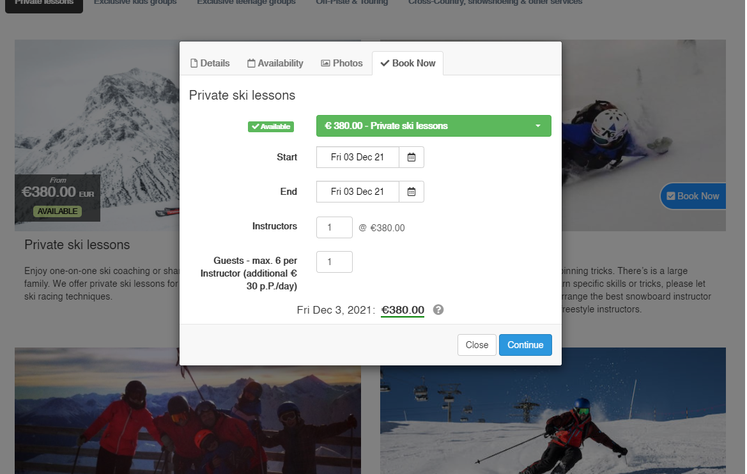Continue with the booking
The width and height of the screenshot is (747, 474).
525,345
